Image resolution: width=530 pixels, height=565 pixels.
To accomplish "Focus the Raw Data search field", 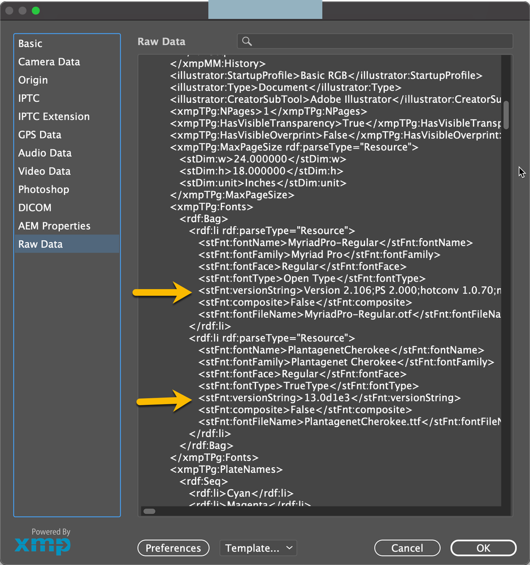I will [375, 41].
